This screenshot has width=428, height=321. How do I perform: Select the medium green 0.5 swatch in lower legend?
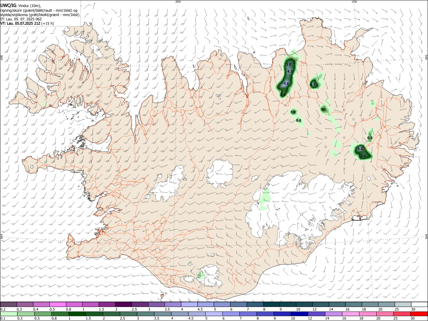pos(43,314)
